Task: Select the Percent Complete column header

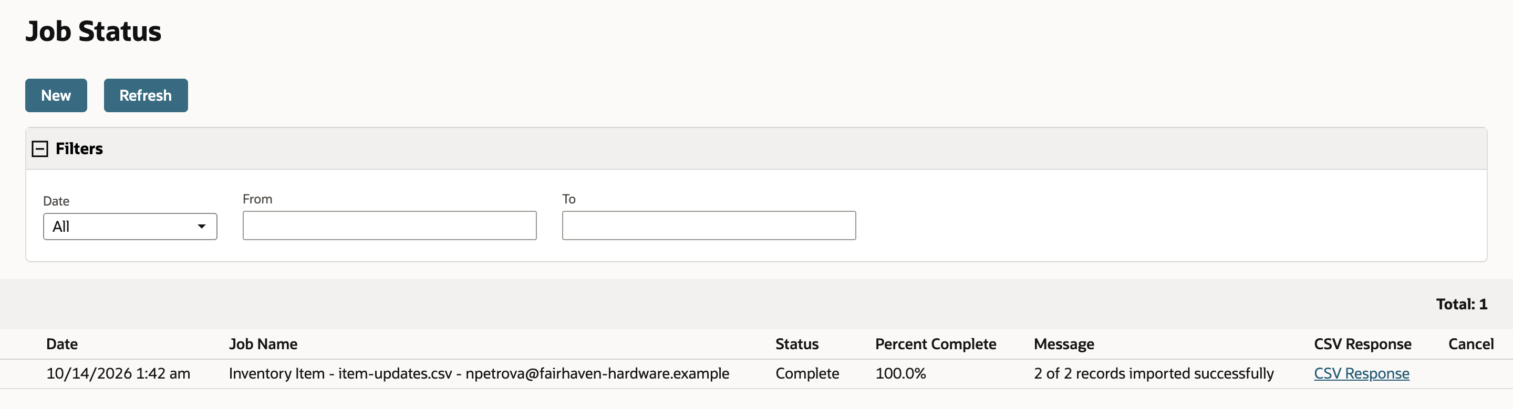Action: pos(936,344)
